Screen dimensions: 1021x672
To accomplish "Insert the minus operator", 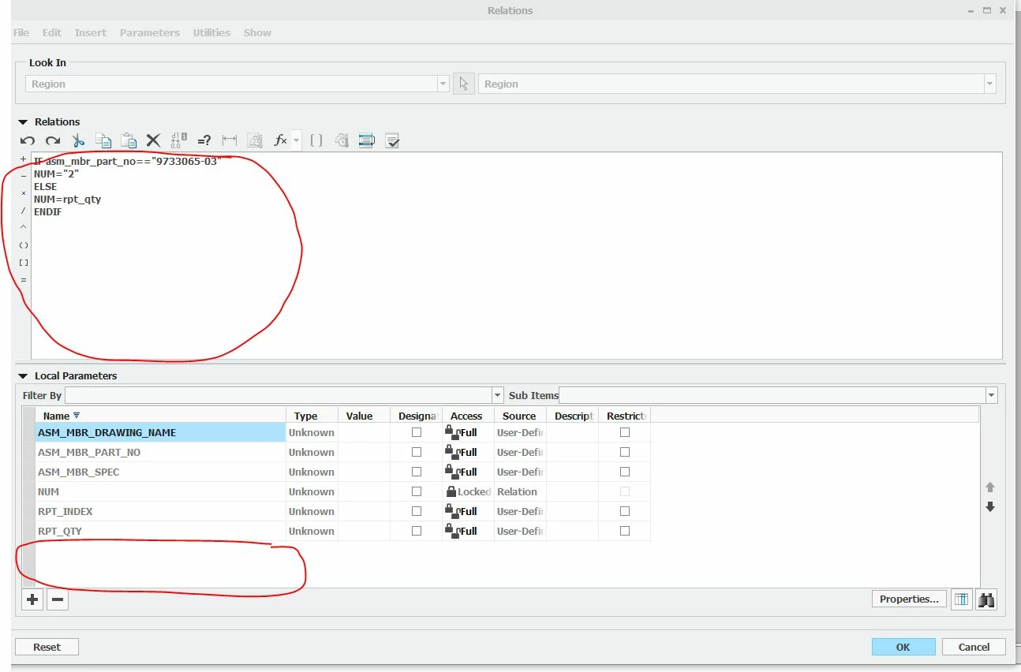I will point(23,177).
